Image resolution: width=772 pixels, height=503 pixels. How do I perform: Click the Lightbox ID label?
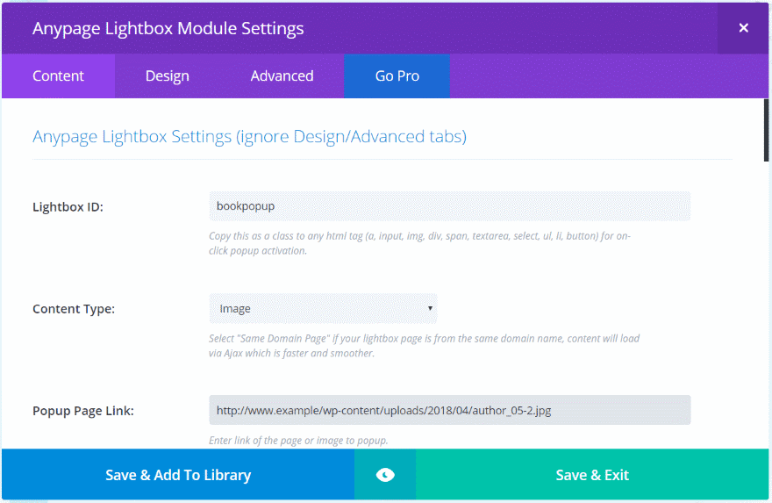click(68, 207)
